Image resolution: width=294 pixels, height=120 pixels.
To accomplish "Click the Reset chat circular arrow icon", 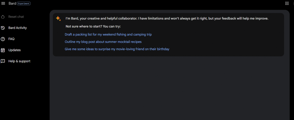I will [3, 17].
